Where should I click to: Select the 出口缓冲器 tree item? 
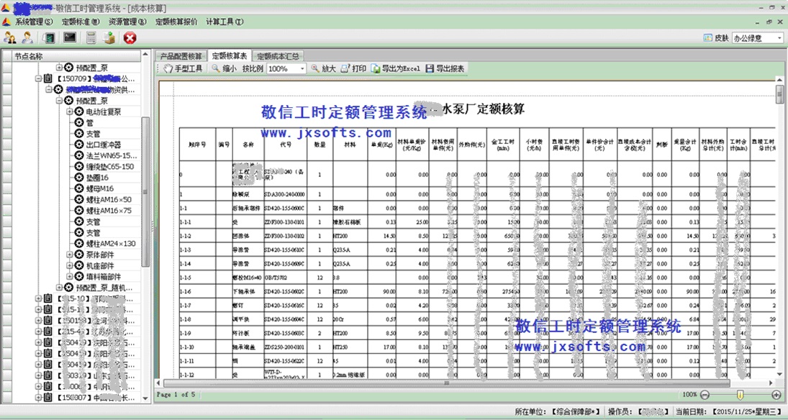103,145
